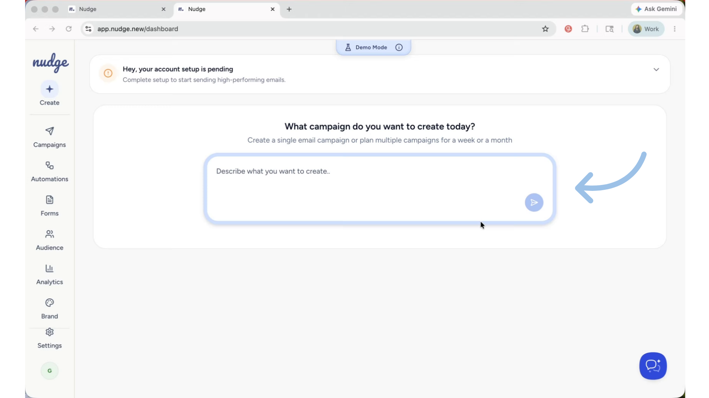This screenshot has height=398, width=709.
Task: Open the tab search icon in toolbar
Action: (x=609, y=29)
